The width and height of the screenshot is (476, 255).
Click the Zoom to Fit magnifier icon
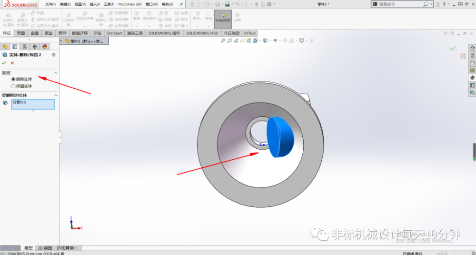(223, 41)
